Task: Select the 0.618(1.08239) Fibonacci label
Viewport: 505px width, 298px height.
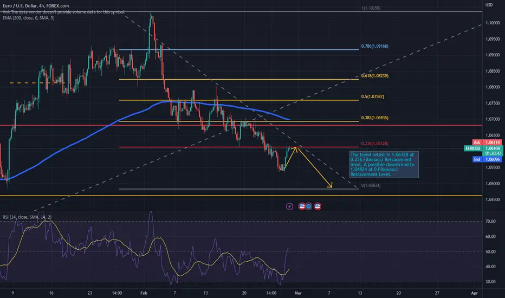Action: [374, 76]
